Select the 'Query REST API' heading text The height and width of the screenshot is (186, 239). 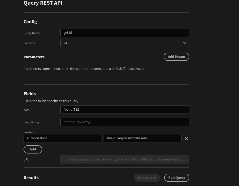(43, 3)
